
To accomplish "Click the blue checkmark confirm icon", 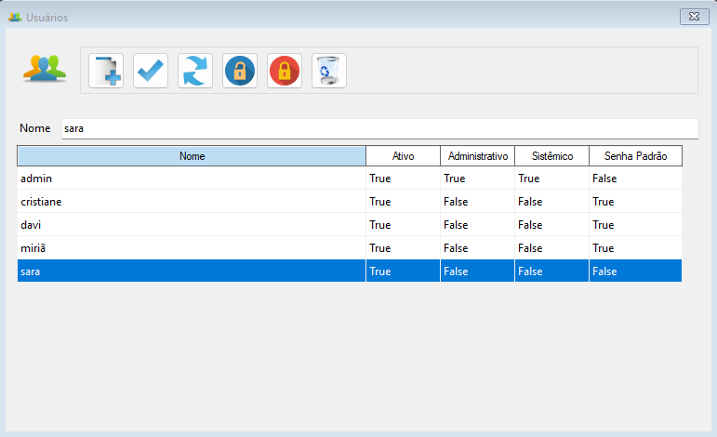I will pyautogui.click(x=151, y=71).
